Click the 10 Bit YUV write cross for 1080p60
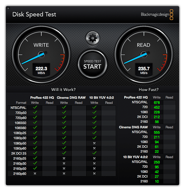 (x=94, y=148)
